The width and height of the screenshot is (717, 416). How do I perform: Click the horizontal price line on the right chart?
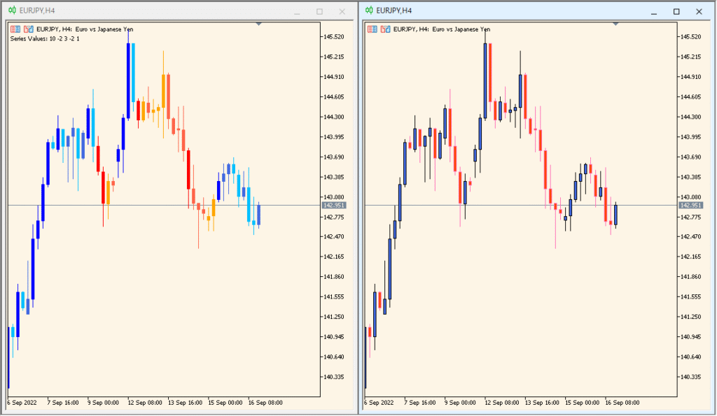pos(490,204)
